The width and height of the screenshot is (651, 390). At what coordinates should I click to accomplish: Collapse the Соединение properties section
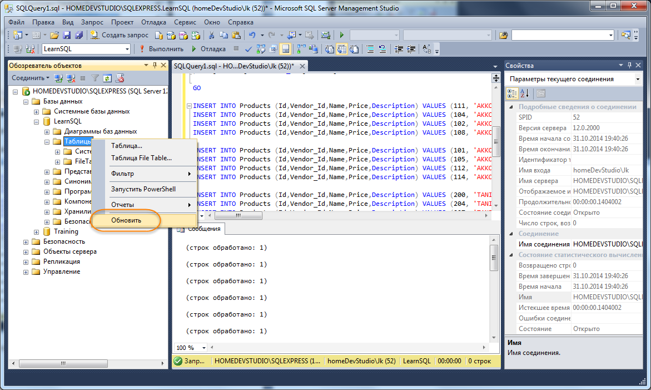[x=511, y=234]
